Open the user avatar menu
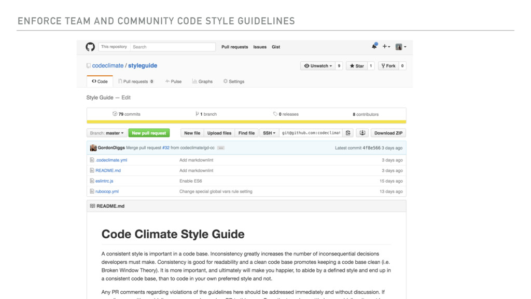531x299 pixels. pyautogui.click(x=401, y=47)
